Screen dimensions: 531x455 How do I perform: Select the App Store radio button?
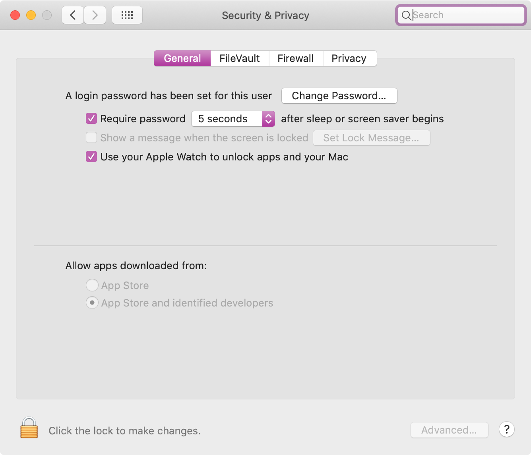92,285
